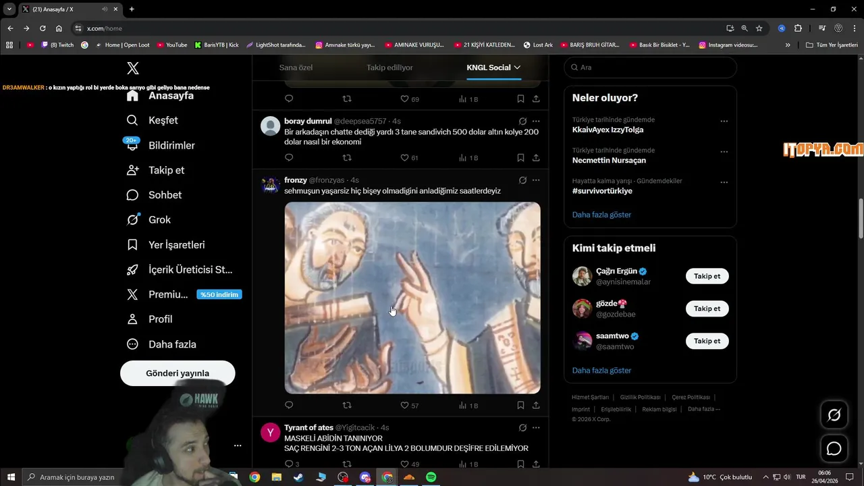Screen dimensions: 864x486
Task: Switch to Sana özel tab
Action: [296, 67]
